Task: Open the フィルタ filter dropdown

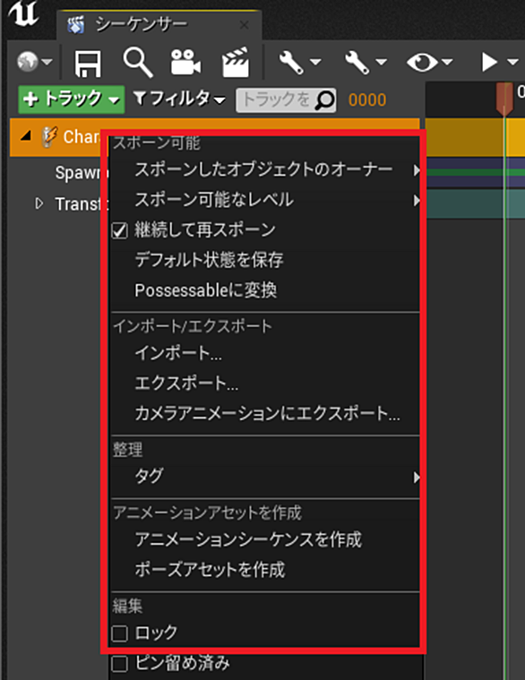Action: 179,99
